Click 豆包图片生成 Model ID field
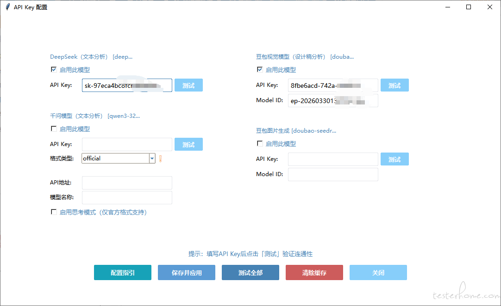 coord(333,174)
